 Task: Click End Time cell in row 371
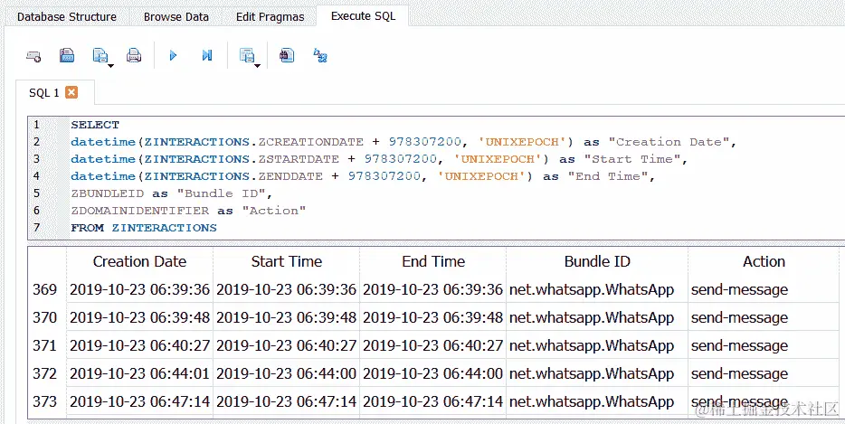pos(433,346)
